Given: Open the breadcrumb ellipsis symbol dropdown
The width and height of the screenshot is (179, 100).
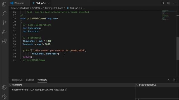Looking at the screenshot, I should tap(84, 8).
